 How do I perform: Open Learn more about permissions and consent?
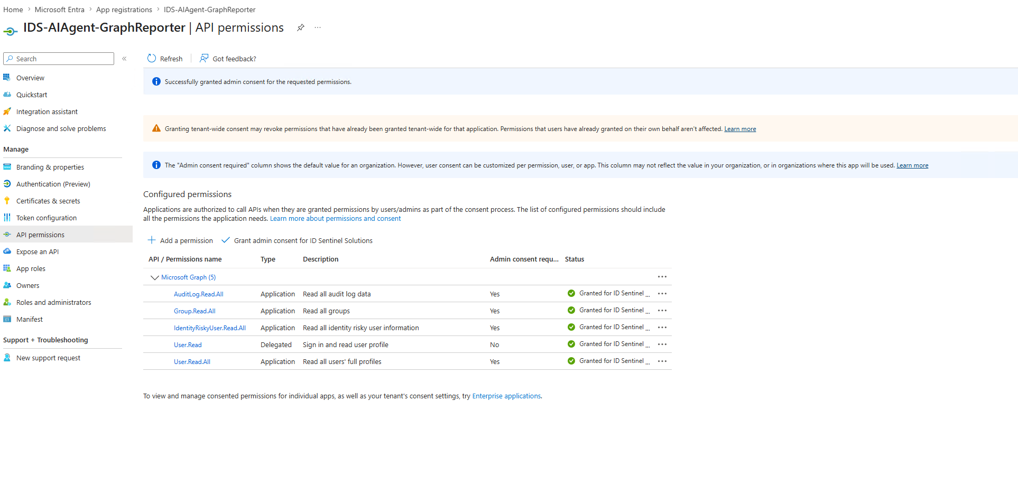(x=335, y=218)
